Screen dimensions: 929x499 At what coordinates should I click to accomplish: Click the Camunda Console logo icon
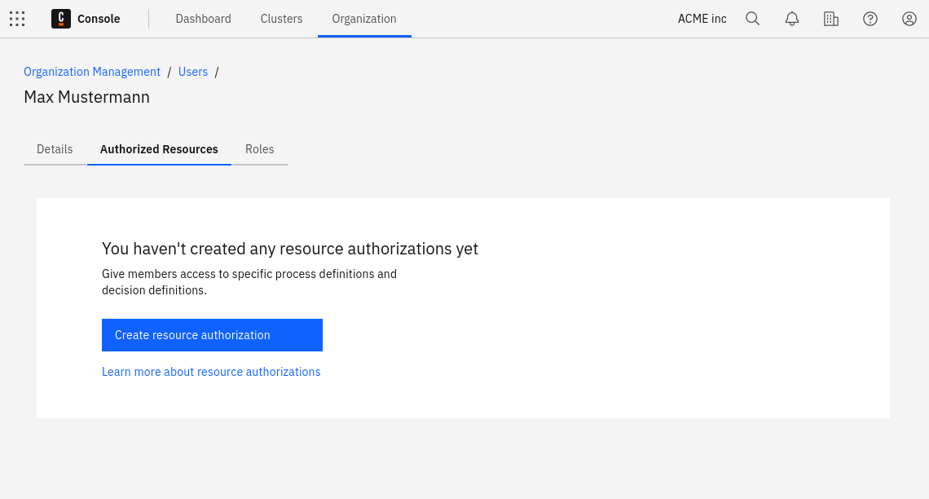61,19
